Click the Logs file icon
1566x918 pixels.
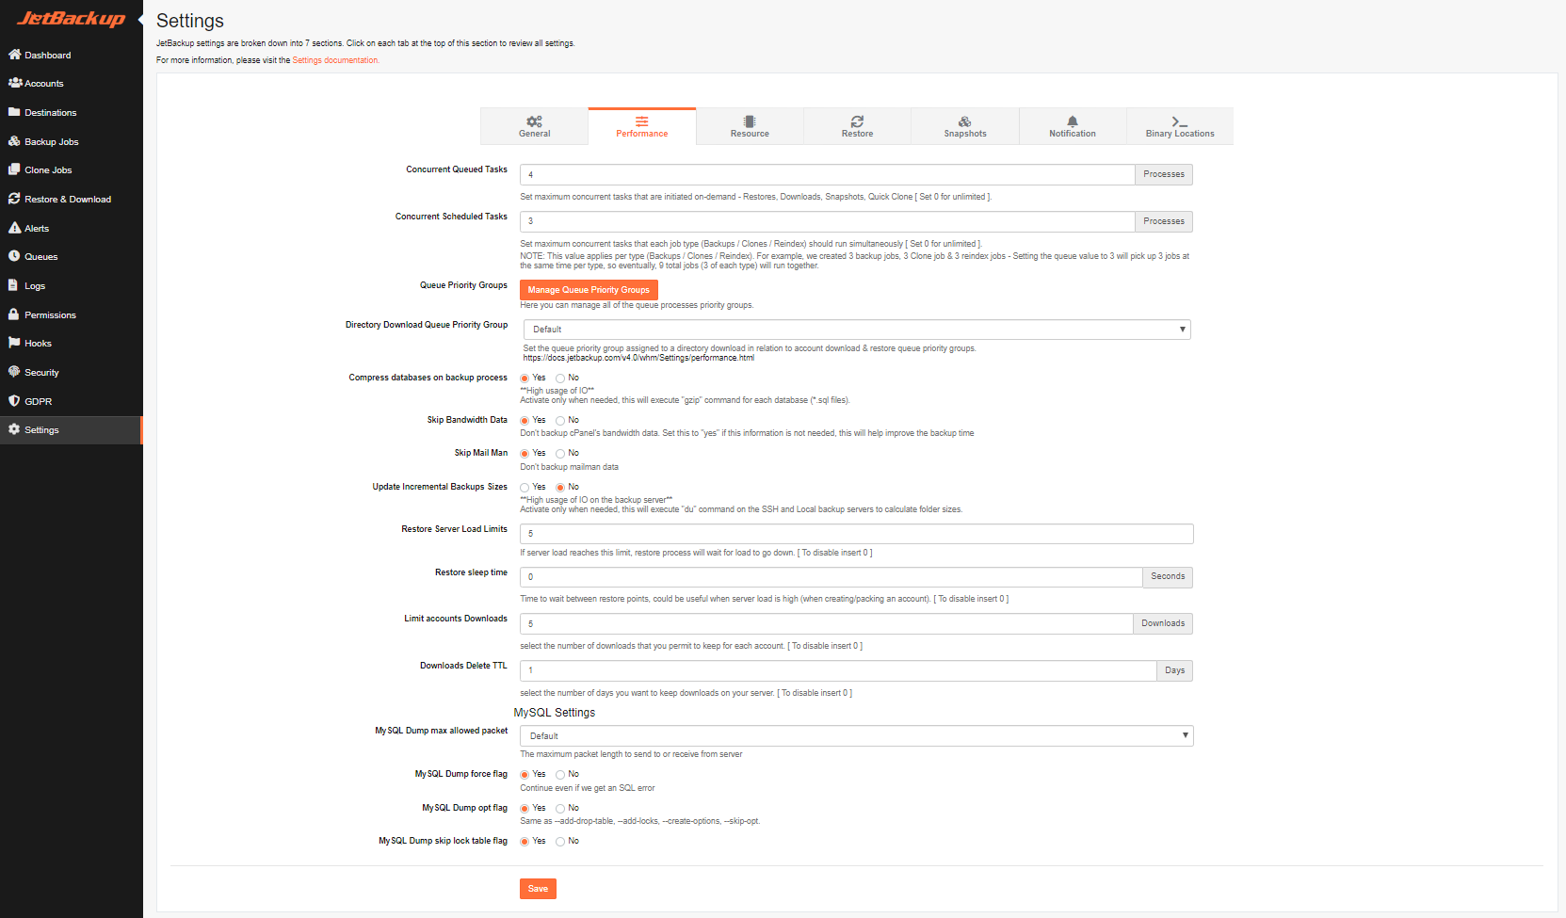[13, 285]
